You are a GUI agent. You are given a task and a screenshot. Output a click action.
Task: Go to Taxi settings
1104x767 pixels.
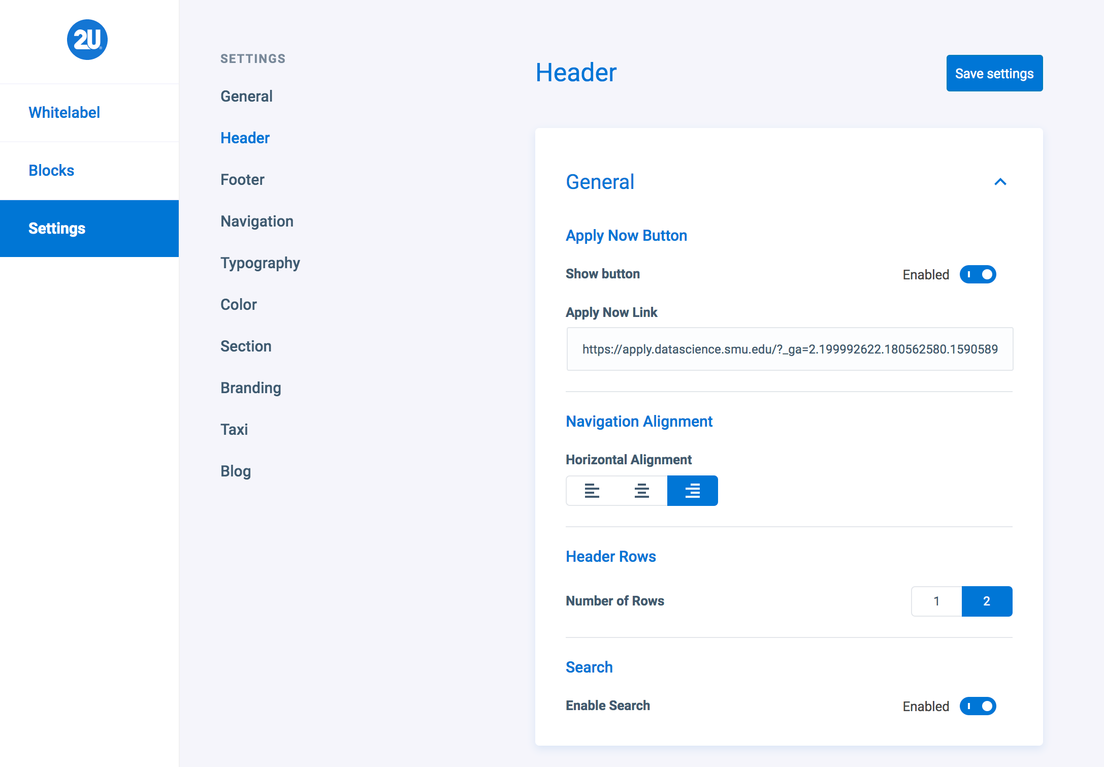pyautogui.click(x=234, y=429)
